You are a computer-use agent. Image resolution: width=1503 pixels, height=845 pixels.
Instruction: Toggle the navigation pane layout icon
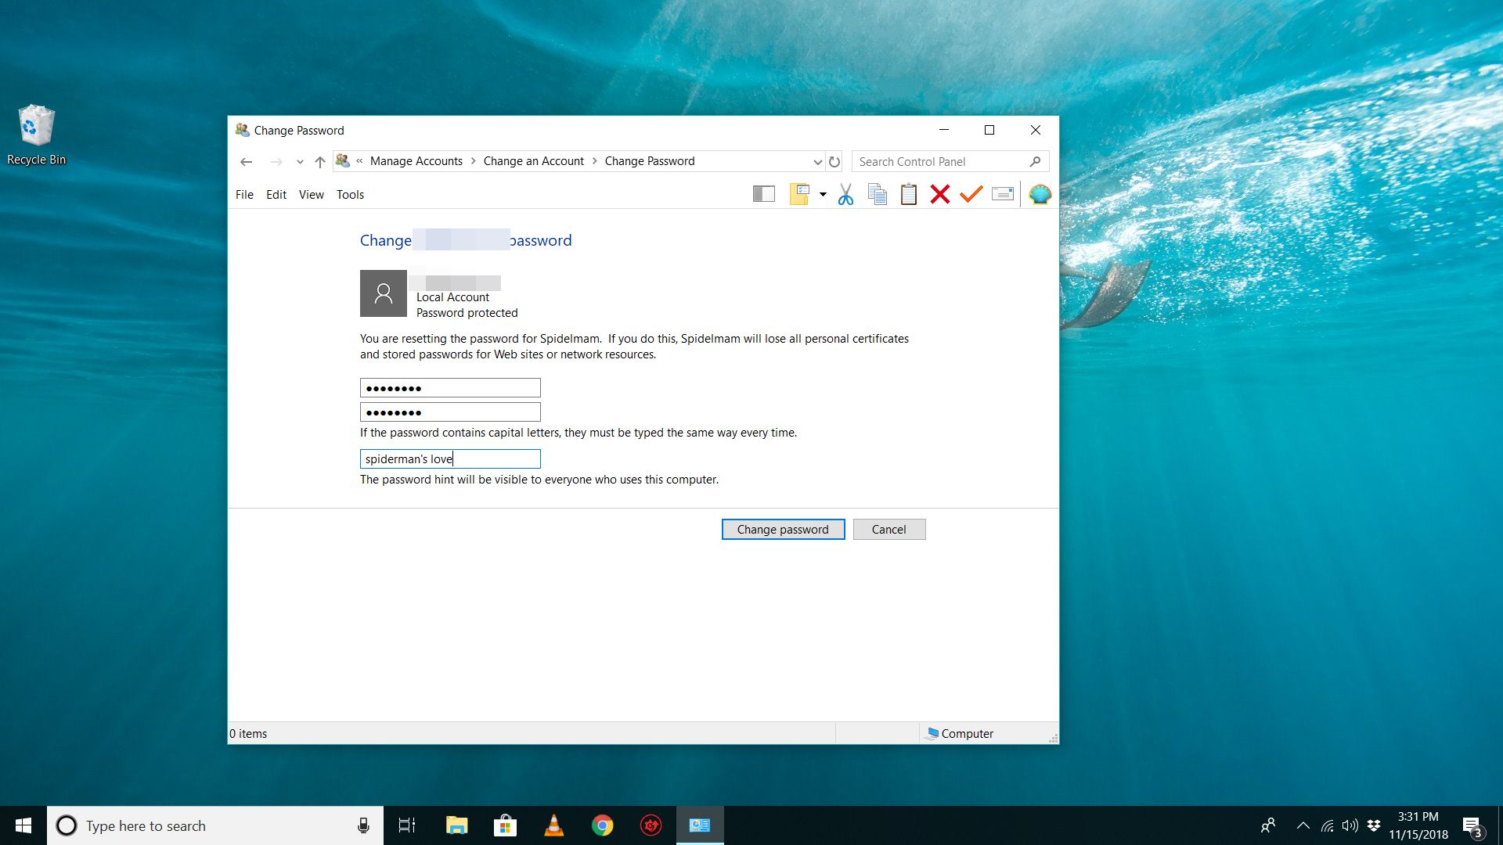pyautogui.click(x=762, y=194)
